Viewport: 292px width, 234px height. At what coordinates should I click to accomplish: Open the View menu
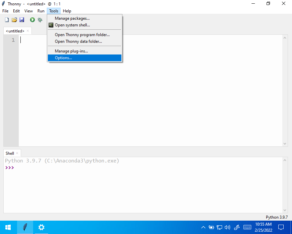28,11
